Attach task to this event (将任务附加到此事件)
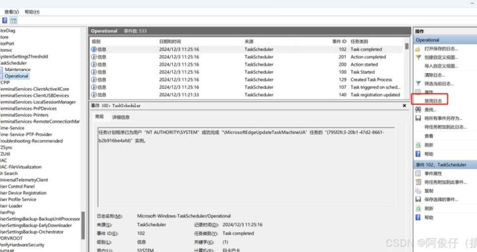Screen dimensions: 477x252 pyautogui.click(x=445, y=182)
